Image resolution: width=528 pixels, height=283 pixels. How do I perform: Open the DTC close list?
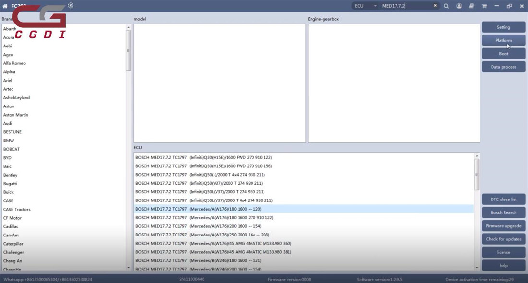(x=504, y=199)
